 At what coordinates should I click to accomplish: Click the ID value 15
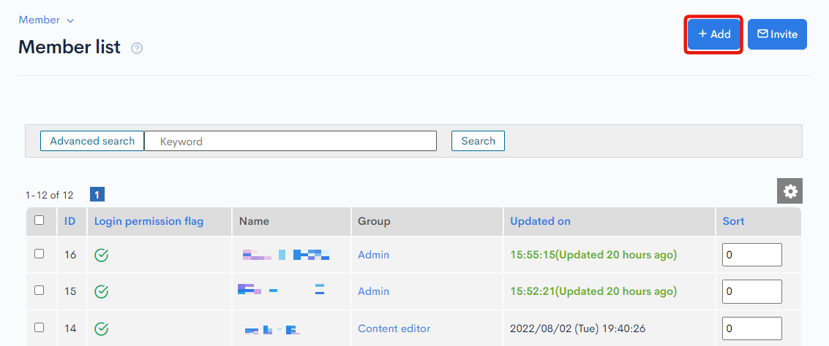click(x=70, y=291)
